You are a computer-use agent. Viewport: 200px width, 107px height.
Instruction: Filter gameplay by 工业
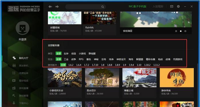pyautogui.click(x=66, y=59)
